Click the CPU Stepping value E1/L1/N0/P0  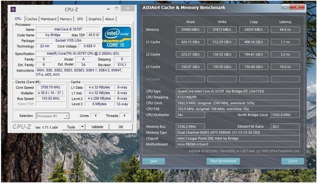pos(238,97)
